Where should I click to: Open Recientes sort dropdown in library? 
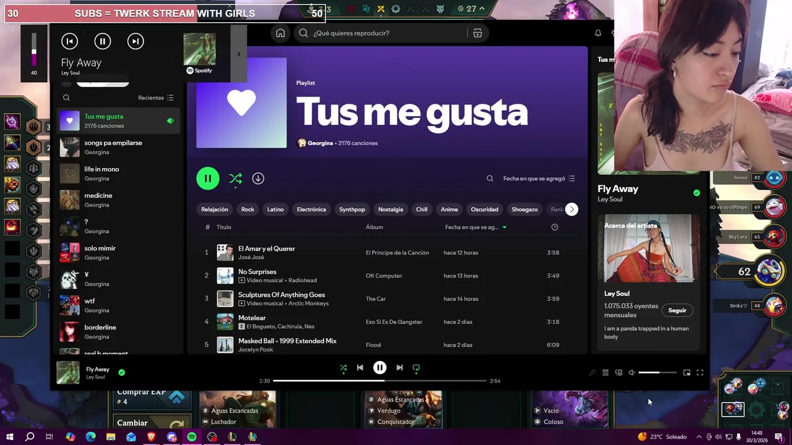pos(156,98)
